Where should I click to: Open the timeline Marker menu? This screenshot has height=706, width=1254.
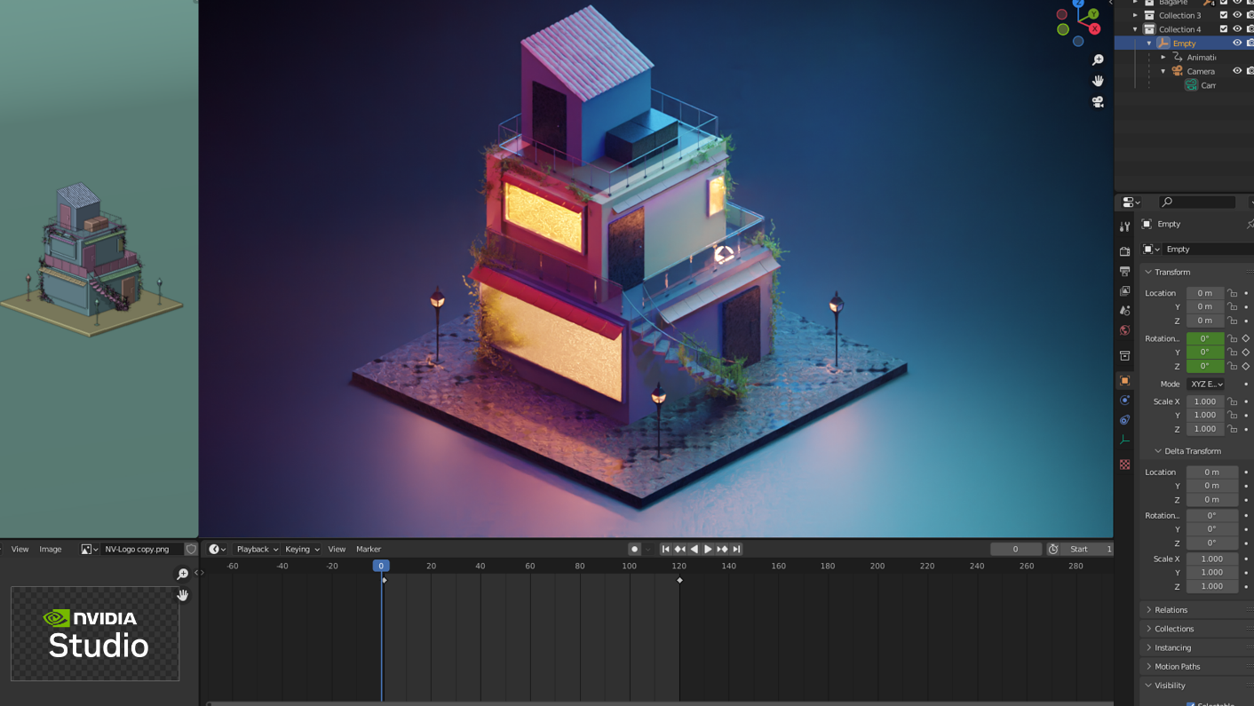pyautogui.click(x=369, y=549)
